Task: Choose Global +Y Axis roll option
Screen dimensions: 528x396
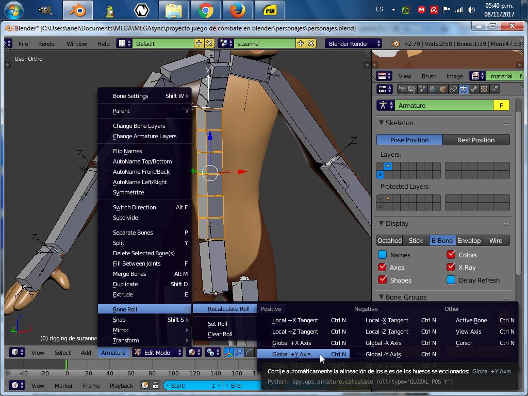Action: [303, 354]
